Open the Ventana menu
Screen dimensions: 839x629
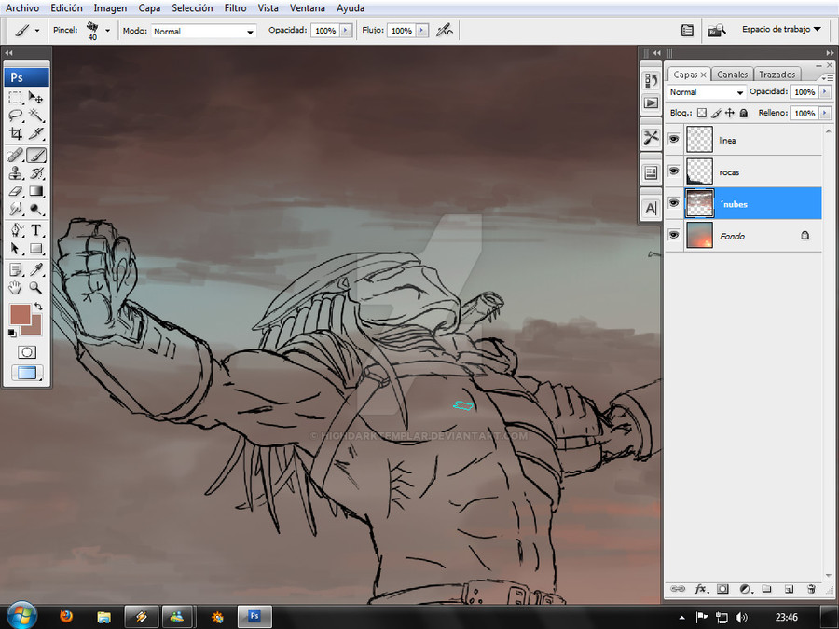pos(307,8)
